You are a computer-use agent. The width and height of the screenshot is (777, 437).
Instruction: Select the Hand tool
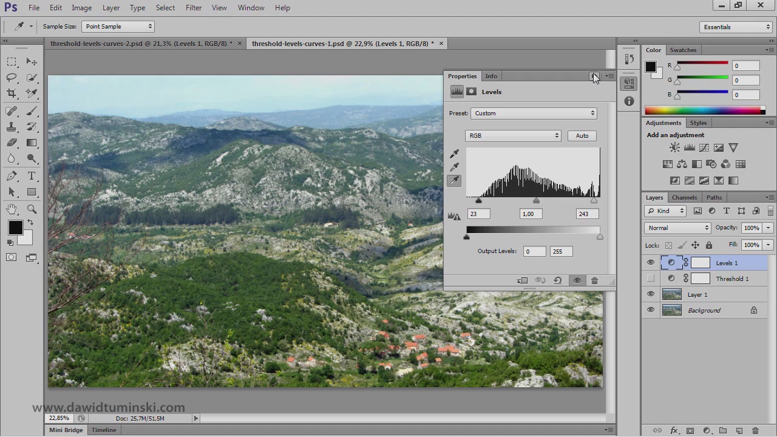point(12,209)
